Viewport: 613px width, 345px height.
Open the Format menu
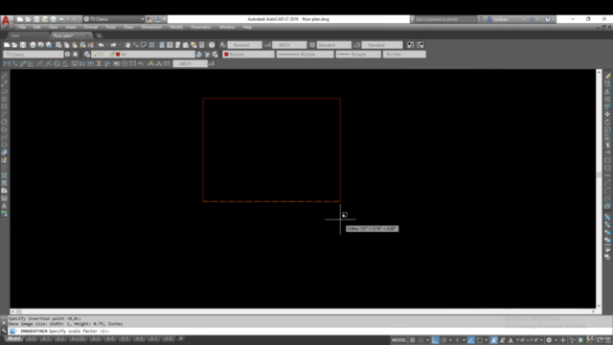click(x=90, y=27)
